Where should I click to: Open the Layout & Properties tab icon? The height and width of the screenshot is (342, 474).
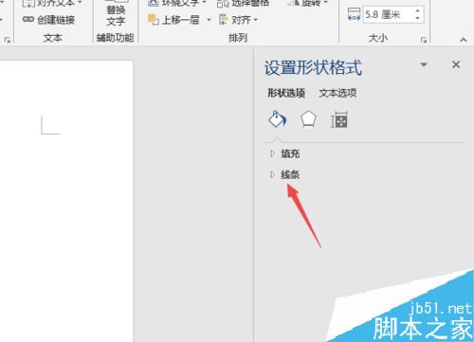(x=339, y=119)
